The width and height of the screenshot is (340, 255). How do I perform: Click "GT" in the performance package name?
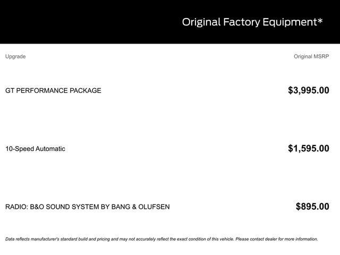[x=10, y=90]
